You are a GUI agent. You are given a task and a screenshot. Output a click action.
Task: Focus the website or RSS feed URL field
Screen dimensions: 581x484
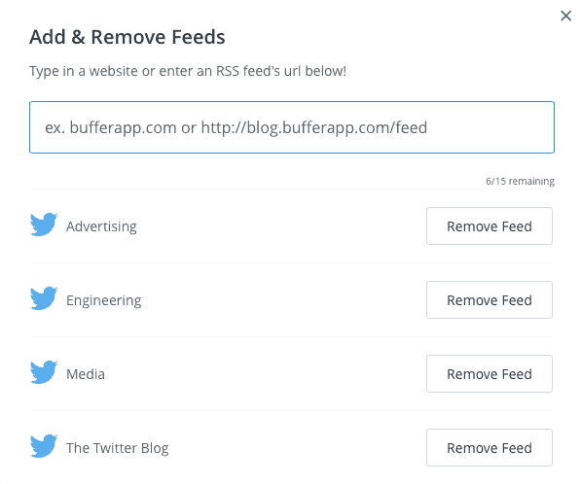tap(292, 127)
